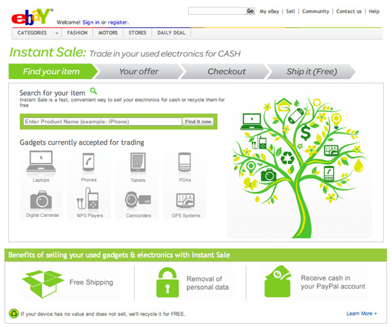Open the Sign in link
Image resolution: width=392 pixels, height=327 pixels.
click(91, 22)
